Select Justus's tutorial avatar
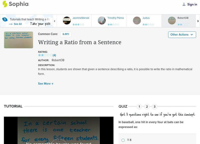The height and width of the screenshot is (144, 200). coord(137,20)
